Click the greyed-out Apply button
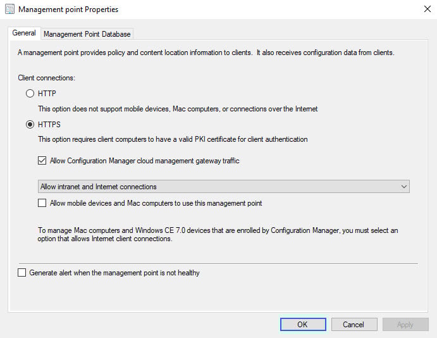The image size is (437, 338). pos(405,325)
